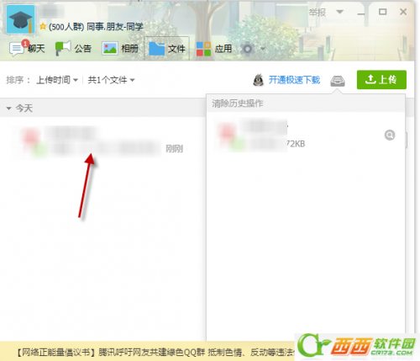
Task: Click the group title star icon
Action: pyautogui.click(x=43, y=26)
